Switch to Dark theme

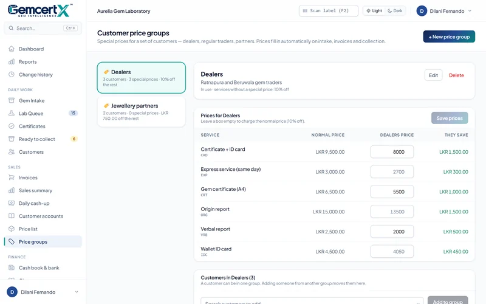pos(395,11)
